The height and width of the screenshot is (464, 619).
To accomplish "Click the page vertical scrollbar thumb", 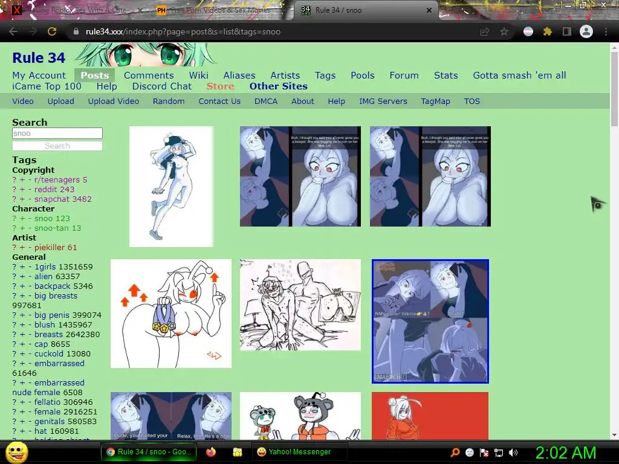I will click(614, 89).
